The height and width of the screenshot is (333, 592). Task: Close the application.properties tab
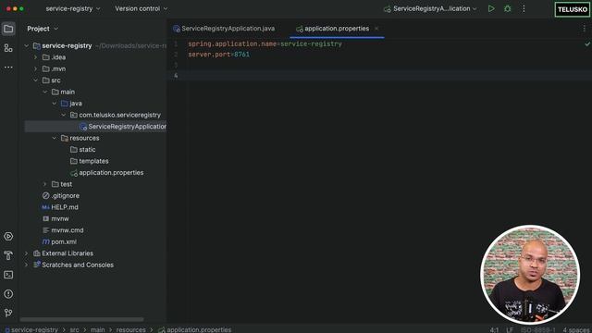(x=376, y=29)
